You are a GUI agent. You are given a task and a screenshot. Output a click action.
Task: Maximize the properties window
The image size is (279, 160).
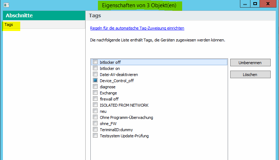(255, 4)
